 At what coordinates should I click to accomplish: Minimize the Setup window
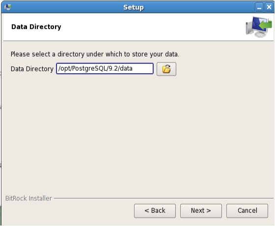(259, 7)
